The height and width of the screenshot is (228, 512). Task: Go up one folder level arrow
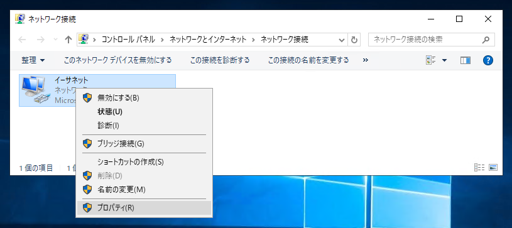pos(68,40)
